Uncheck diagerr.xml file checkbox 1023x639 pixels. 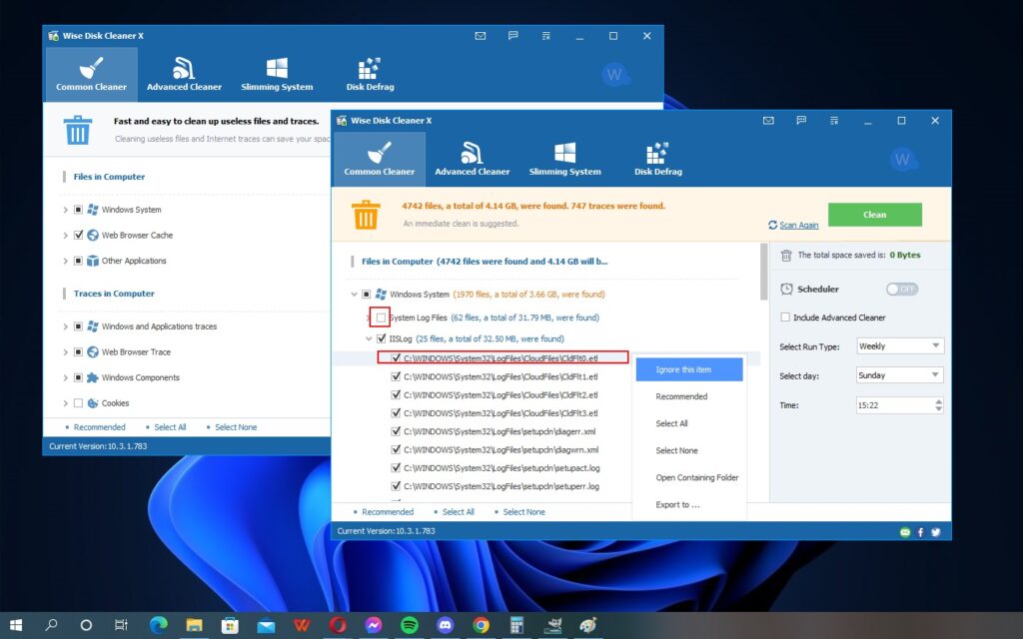[396, 431]
